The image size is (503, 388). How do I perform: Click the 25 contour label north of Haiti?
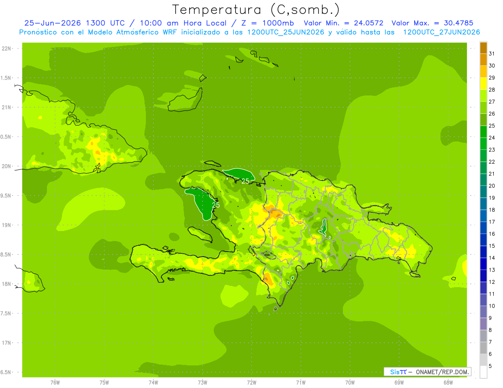click(245, 181)
